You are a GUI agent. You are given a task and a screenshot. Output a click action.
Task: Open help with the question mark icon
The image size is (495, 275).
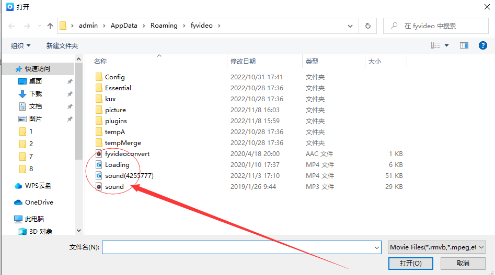click(x=482, y=46)
